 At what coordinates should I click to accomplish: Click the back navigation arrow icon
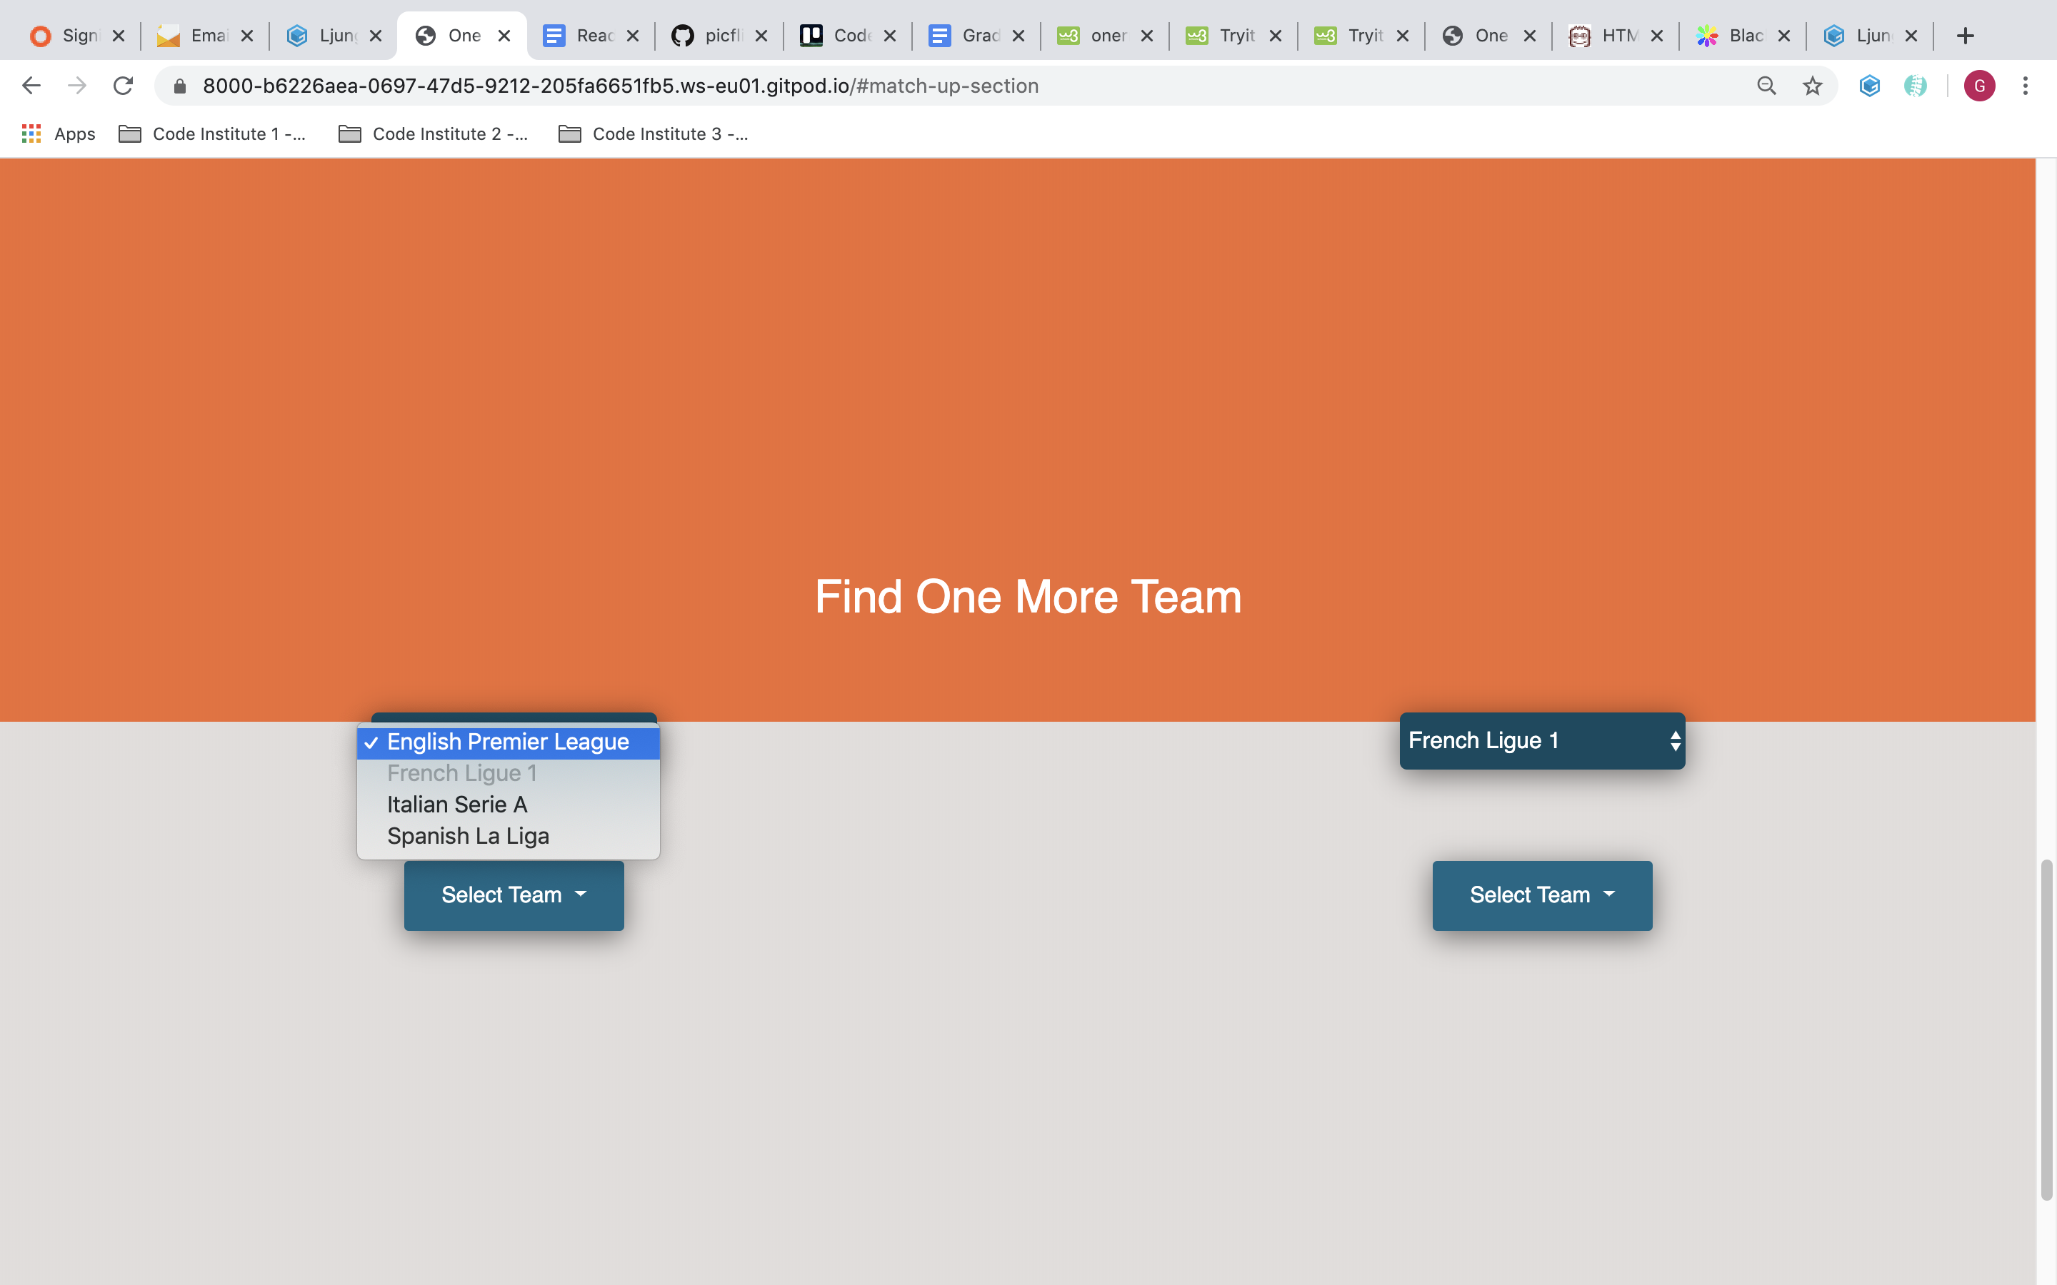click(29, 86)
